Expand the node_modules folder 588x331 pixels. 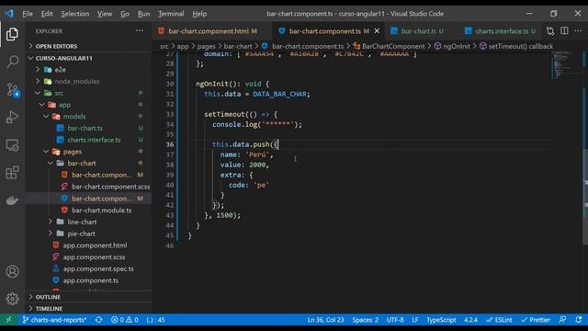[88, 82]
